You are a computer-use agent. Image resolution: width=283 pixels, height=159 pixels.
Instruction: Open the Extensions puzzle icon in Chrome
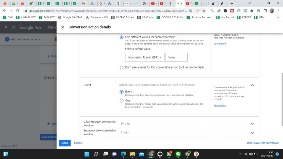point(251,11)
